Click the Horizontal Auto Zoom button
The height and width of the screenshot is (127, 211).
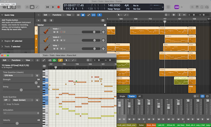(x=184, y=15)
